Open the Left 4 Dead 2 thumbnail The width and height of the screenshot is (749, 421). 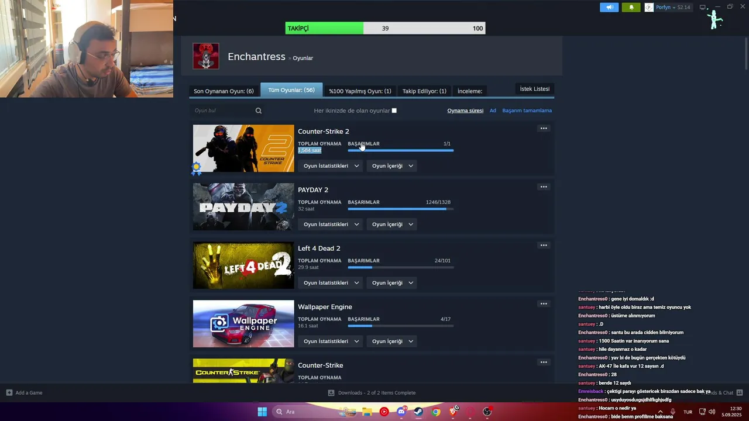click(x=243, y=265)
